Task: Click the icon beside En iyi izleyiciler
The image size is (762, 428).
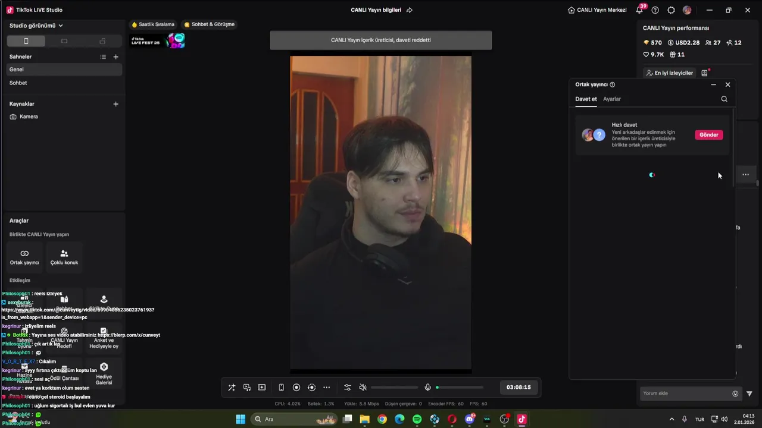Action: coord(705,73)
